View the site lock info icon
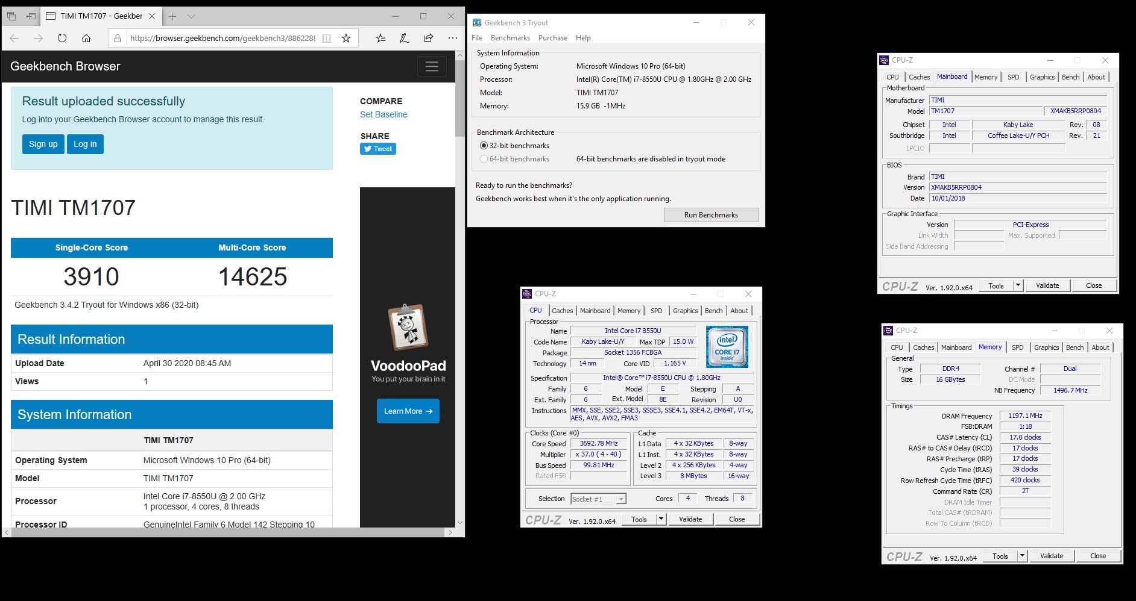This screenshot has height=601, width=1136. tap(118, 38)
